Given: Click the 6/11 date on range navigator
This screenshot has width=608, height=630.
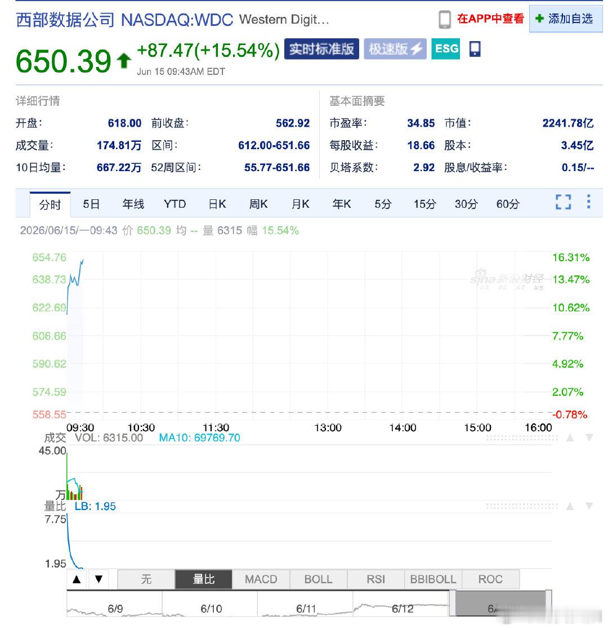Looking at the screenshot, I should pyautogui.click(x=306, y=609).
